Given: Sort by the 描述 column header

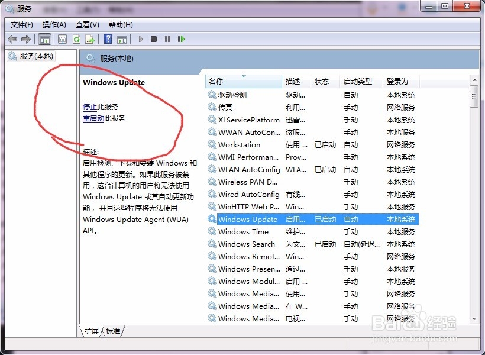Looking at the screenshot, I should pyautogui.click(x=296, y=82).
